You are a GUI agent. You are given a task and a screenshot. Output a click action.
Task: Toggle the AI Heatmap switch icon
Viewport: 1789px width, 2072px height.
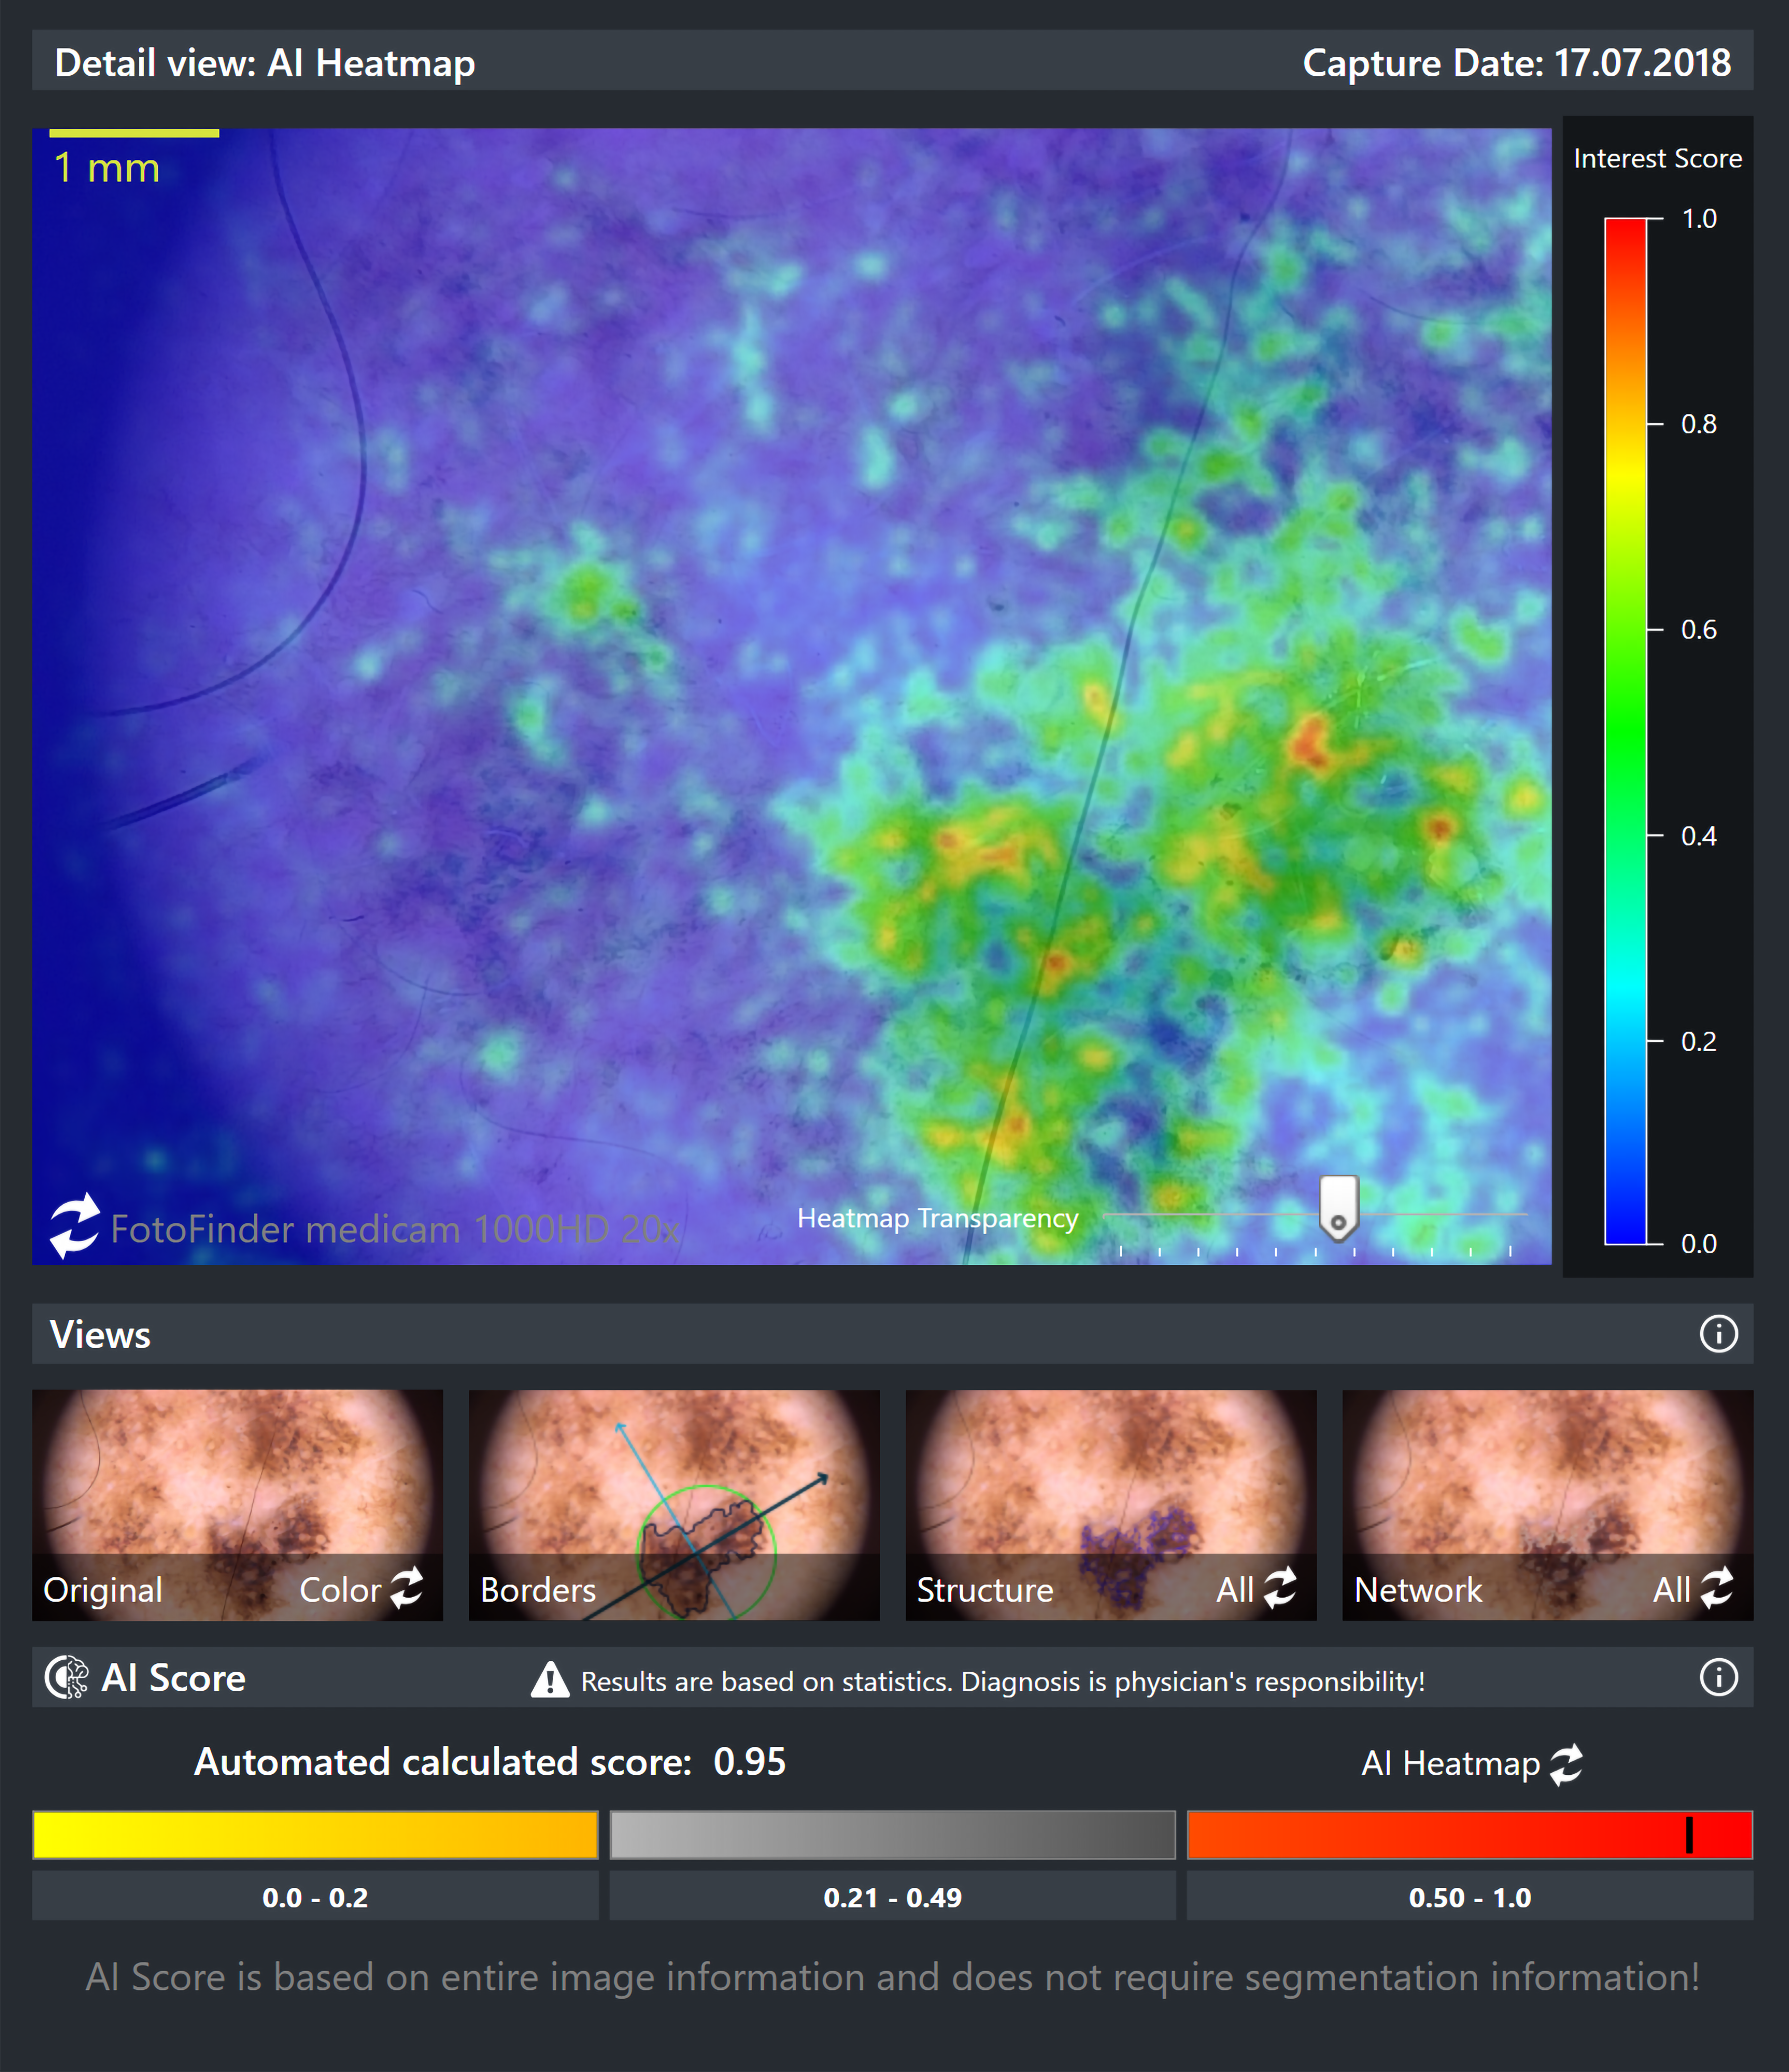pos(1566,1764)
